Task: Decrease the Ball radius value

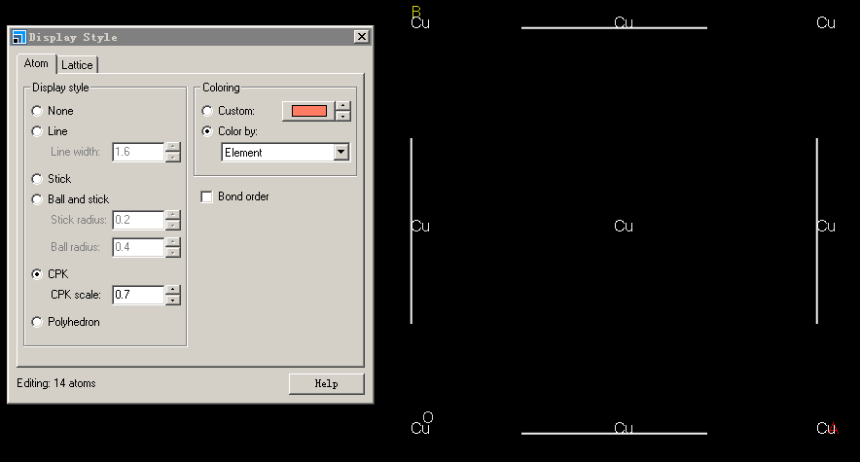Action: pos(173,252)
